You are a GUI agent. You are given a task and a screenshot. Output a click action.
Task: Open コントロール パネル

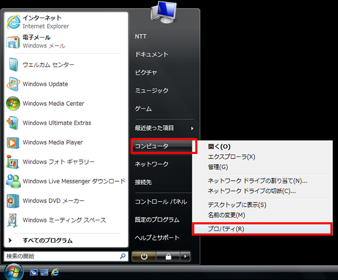click(160, 202)
